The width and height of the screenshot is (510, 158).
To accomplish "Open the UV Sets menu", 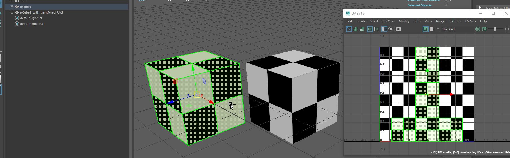I will tap(470, 21).
